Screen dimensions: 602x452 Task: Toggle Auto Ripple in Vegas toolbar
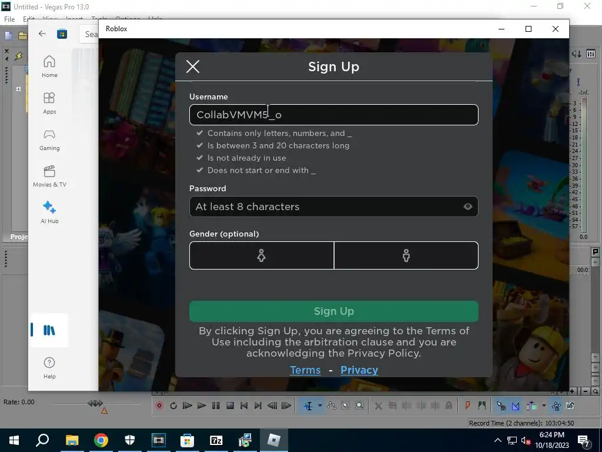coord(531,406)
